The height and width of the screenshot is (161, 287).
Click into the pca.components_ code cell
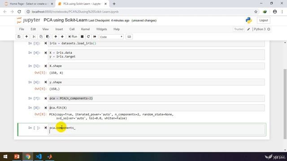coord(157,130)
